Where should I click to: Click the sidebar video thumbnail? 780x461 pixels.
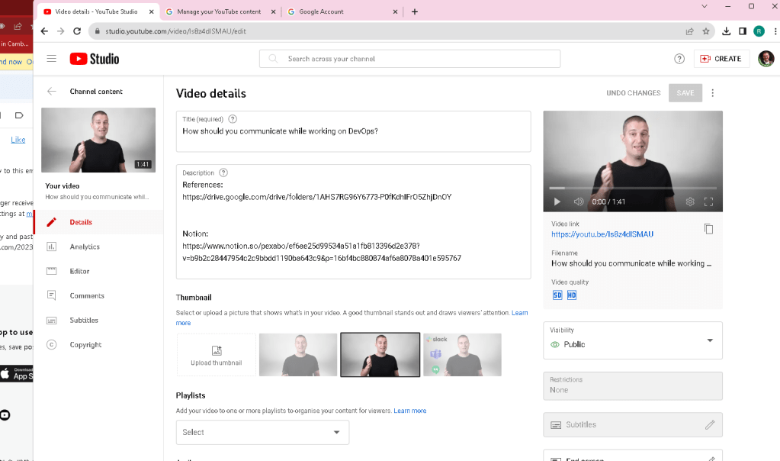click(x=98, y=140)
